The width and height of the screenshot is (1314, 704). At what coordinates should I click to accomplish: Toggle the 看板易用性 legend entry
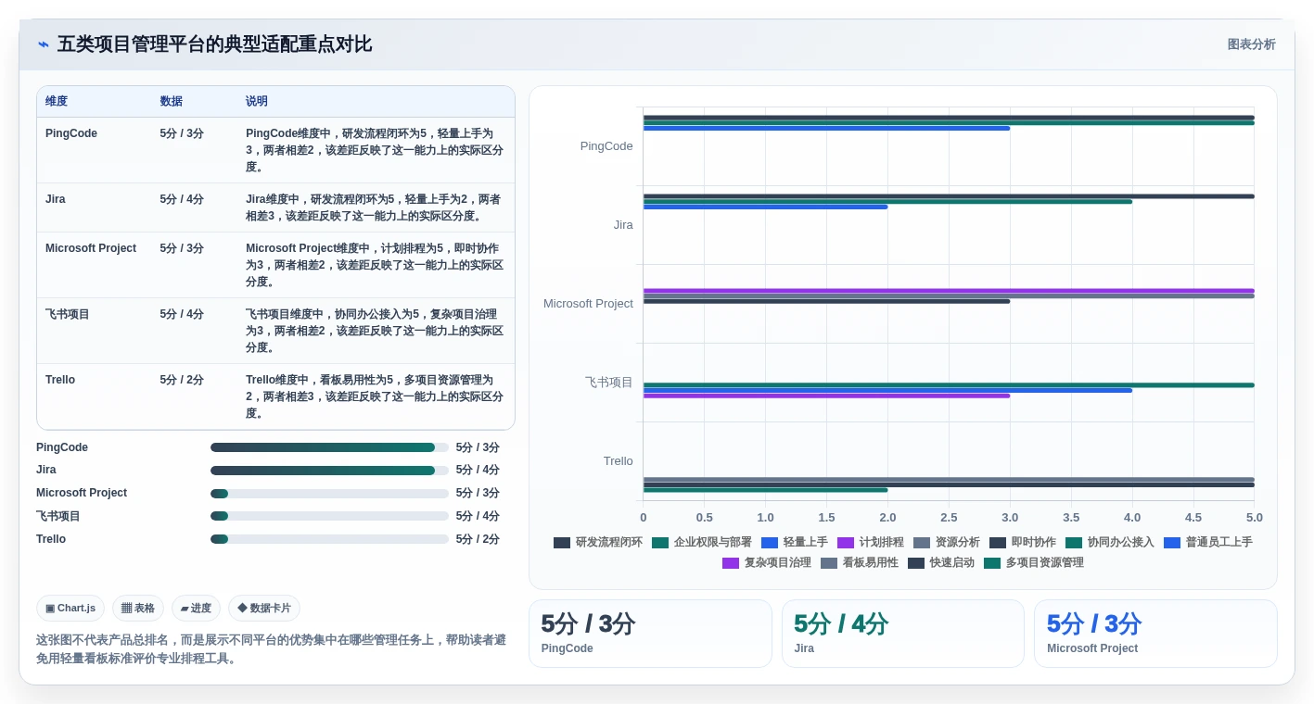pyautogui.click(x=860, y=563)
